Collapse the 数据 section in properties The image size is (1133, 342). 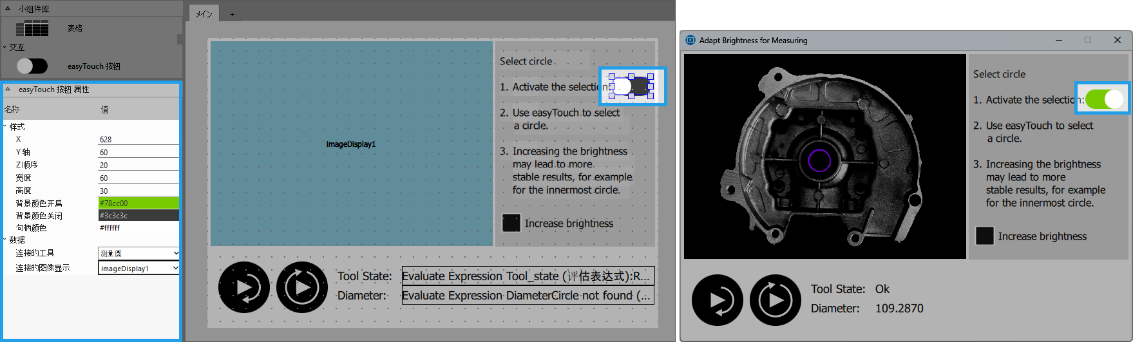tap(5, 240)
